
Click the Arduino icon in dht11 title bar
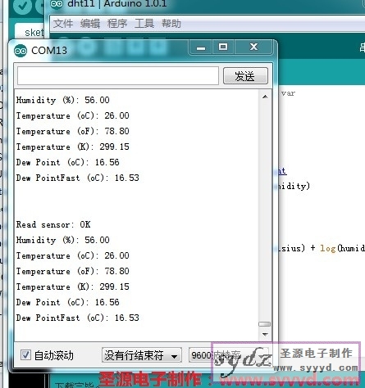(57, 4)
